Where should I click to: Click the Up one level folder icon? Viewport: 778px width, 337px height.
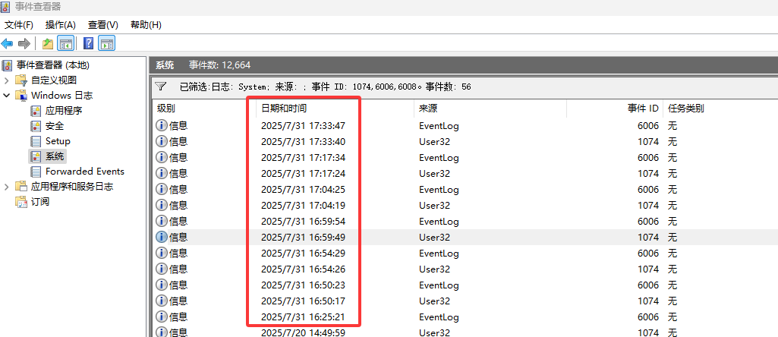point(48,44)
